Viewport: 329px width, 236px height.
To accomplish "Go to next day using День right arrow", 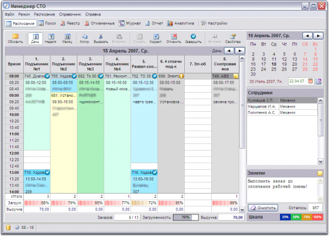I will tap(240, 51).
